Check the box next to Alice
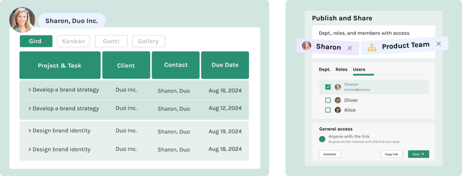 click(x=328, y=110)
